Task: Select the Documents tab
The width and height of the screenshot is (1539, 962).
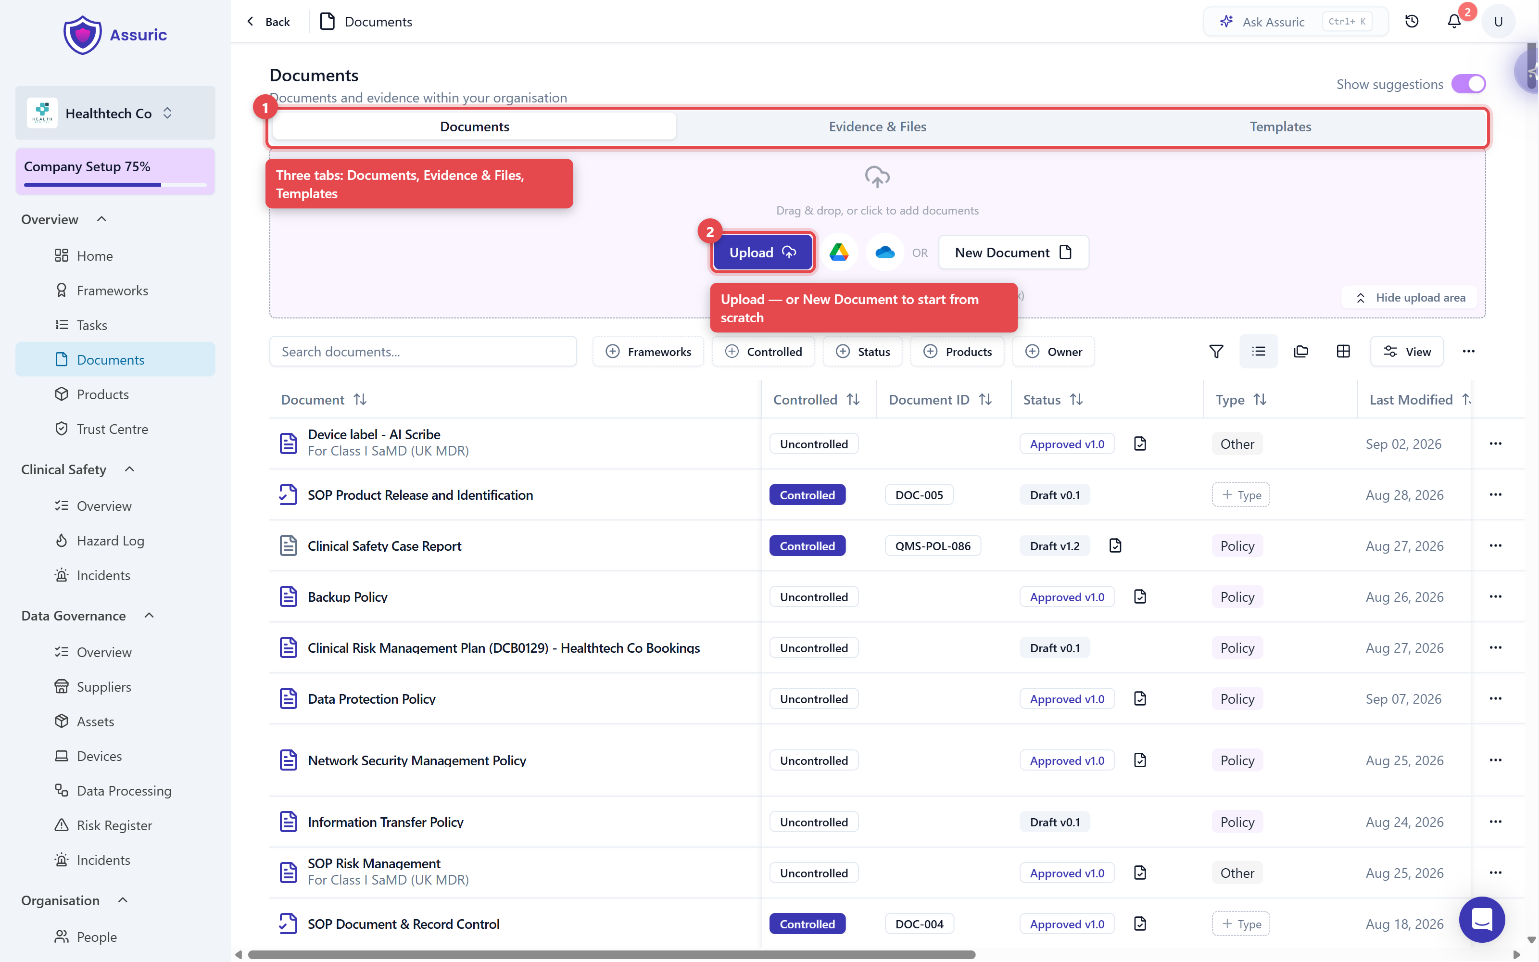Action: [474, 127]
